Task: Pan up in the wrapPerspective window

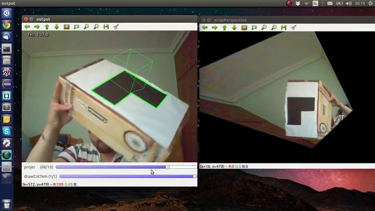Action: coord(224,28)
